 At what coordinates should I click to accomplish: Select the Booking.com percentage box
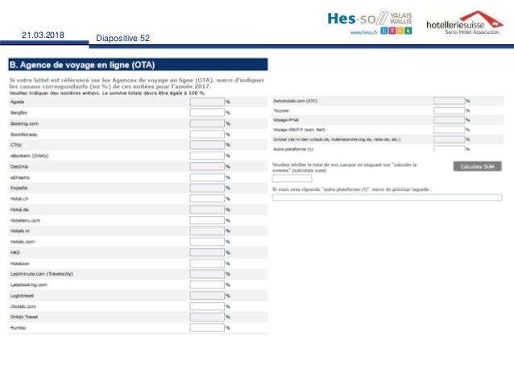click(x=207, y=123)
